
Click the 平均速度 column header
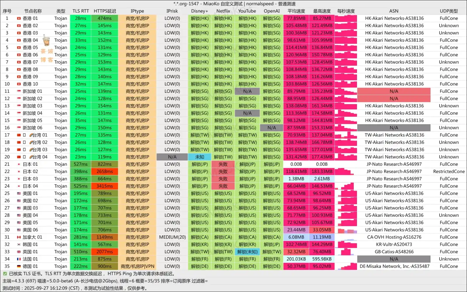tap(296, 11)
